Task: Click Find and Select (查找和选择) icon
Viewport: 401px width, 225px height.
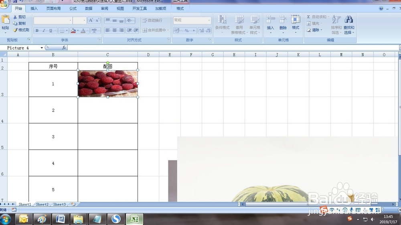Action: tap(348, 20)
